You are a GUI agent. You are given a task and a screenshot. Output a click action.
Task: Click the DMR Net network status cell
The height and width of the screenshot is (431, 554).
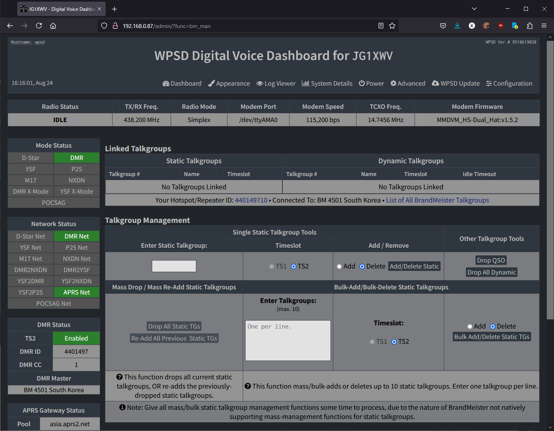coord(77,236)
